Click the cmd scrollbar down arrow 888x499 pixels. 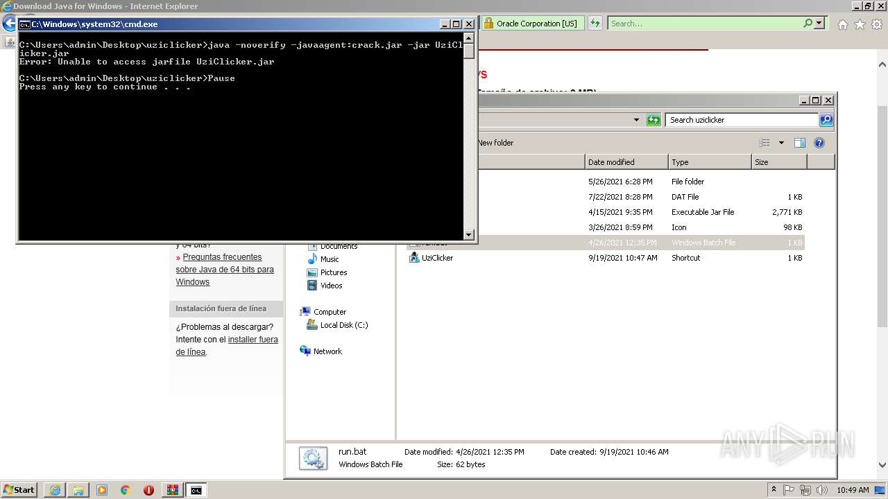469,235
